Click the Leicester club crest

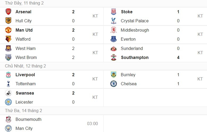8,102
